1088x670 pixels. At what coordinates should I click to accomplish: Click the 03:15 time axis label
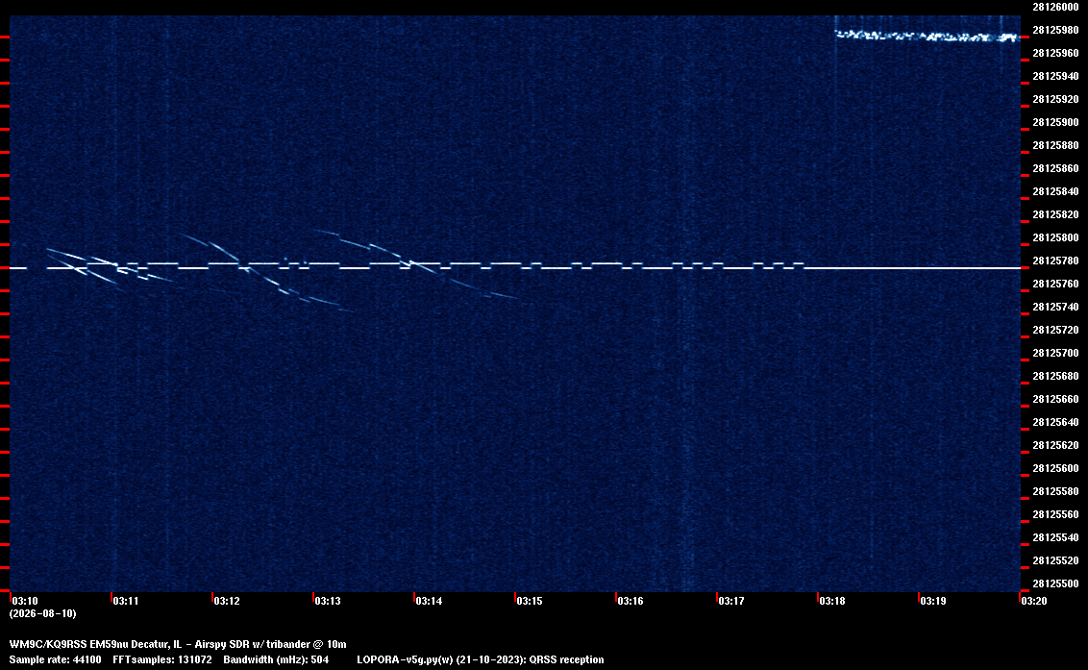click(x=530, y=601)
